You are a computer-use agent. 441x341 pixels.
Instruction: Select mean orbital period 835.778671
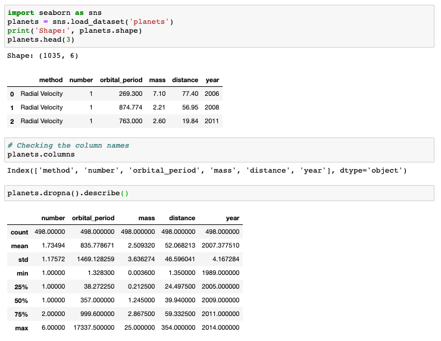(97, 245)
